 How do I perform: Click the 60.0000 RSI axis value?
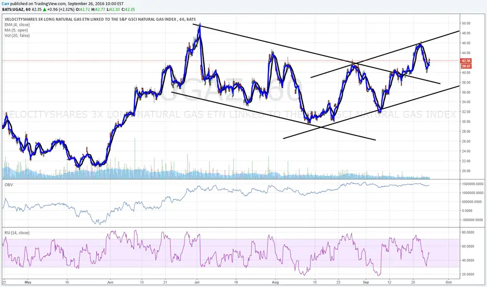pos(468,246)
